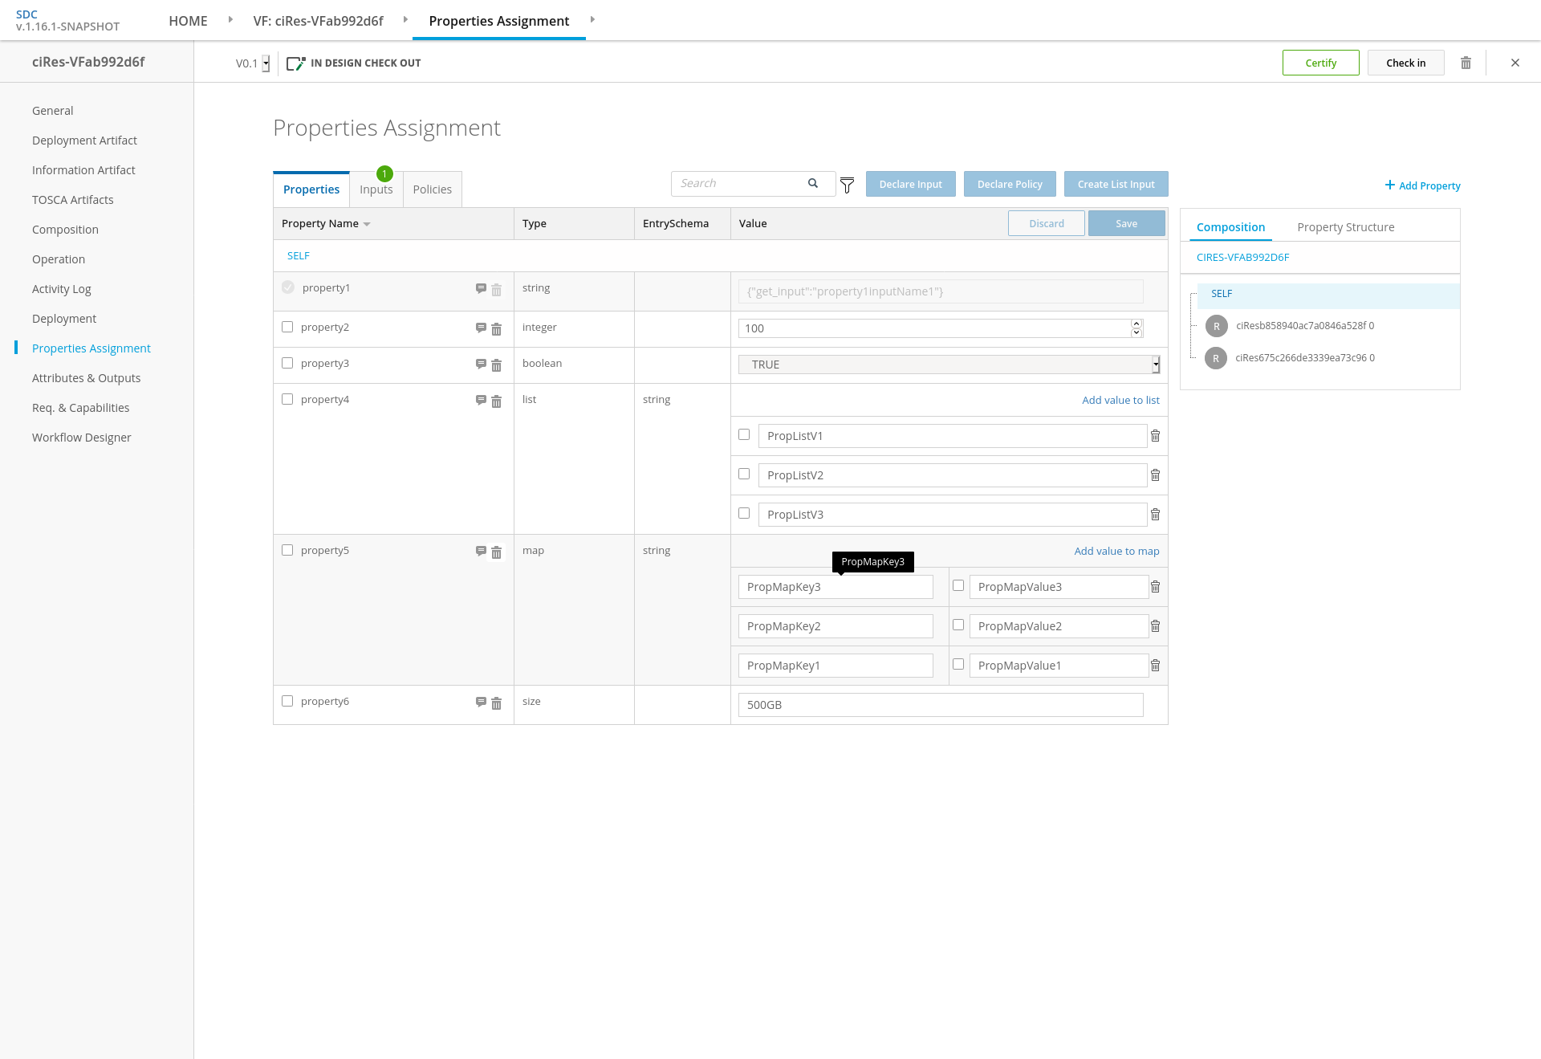The width and height of the screenshot is (1541, 1059).
Task: Click trash icon next to Check in
Action: tap(1466, 63)
